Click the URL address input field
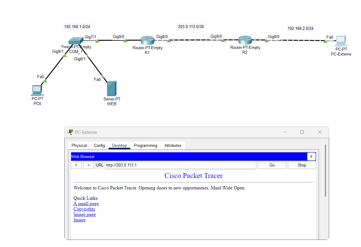The height and width of the screenshot is (247, 361). (180, 165)
